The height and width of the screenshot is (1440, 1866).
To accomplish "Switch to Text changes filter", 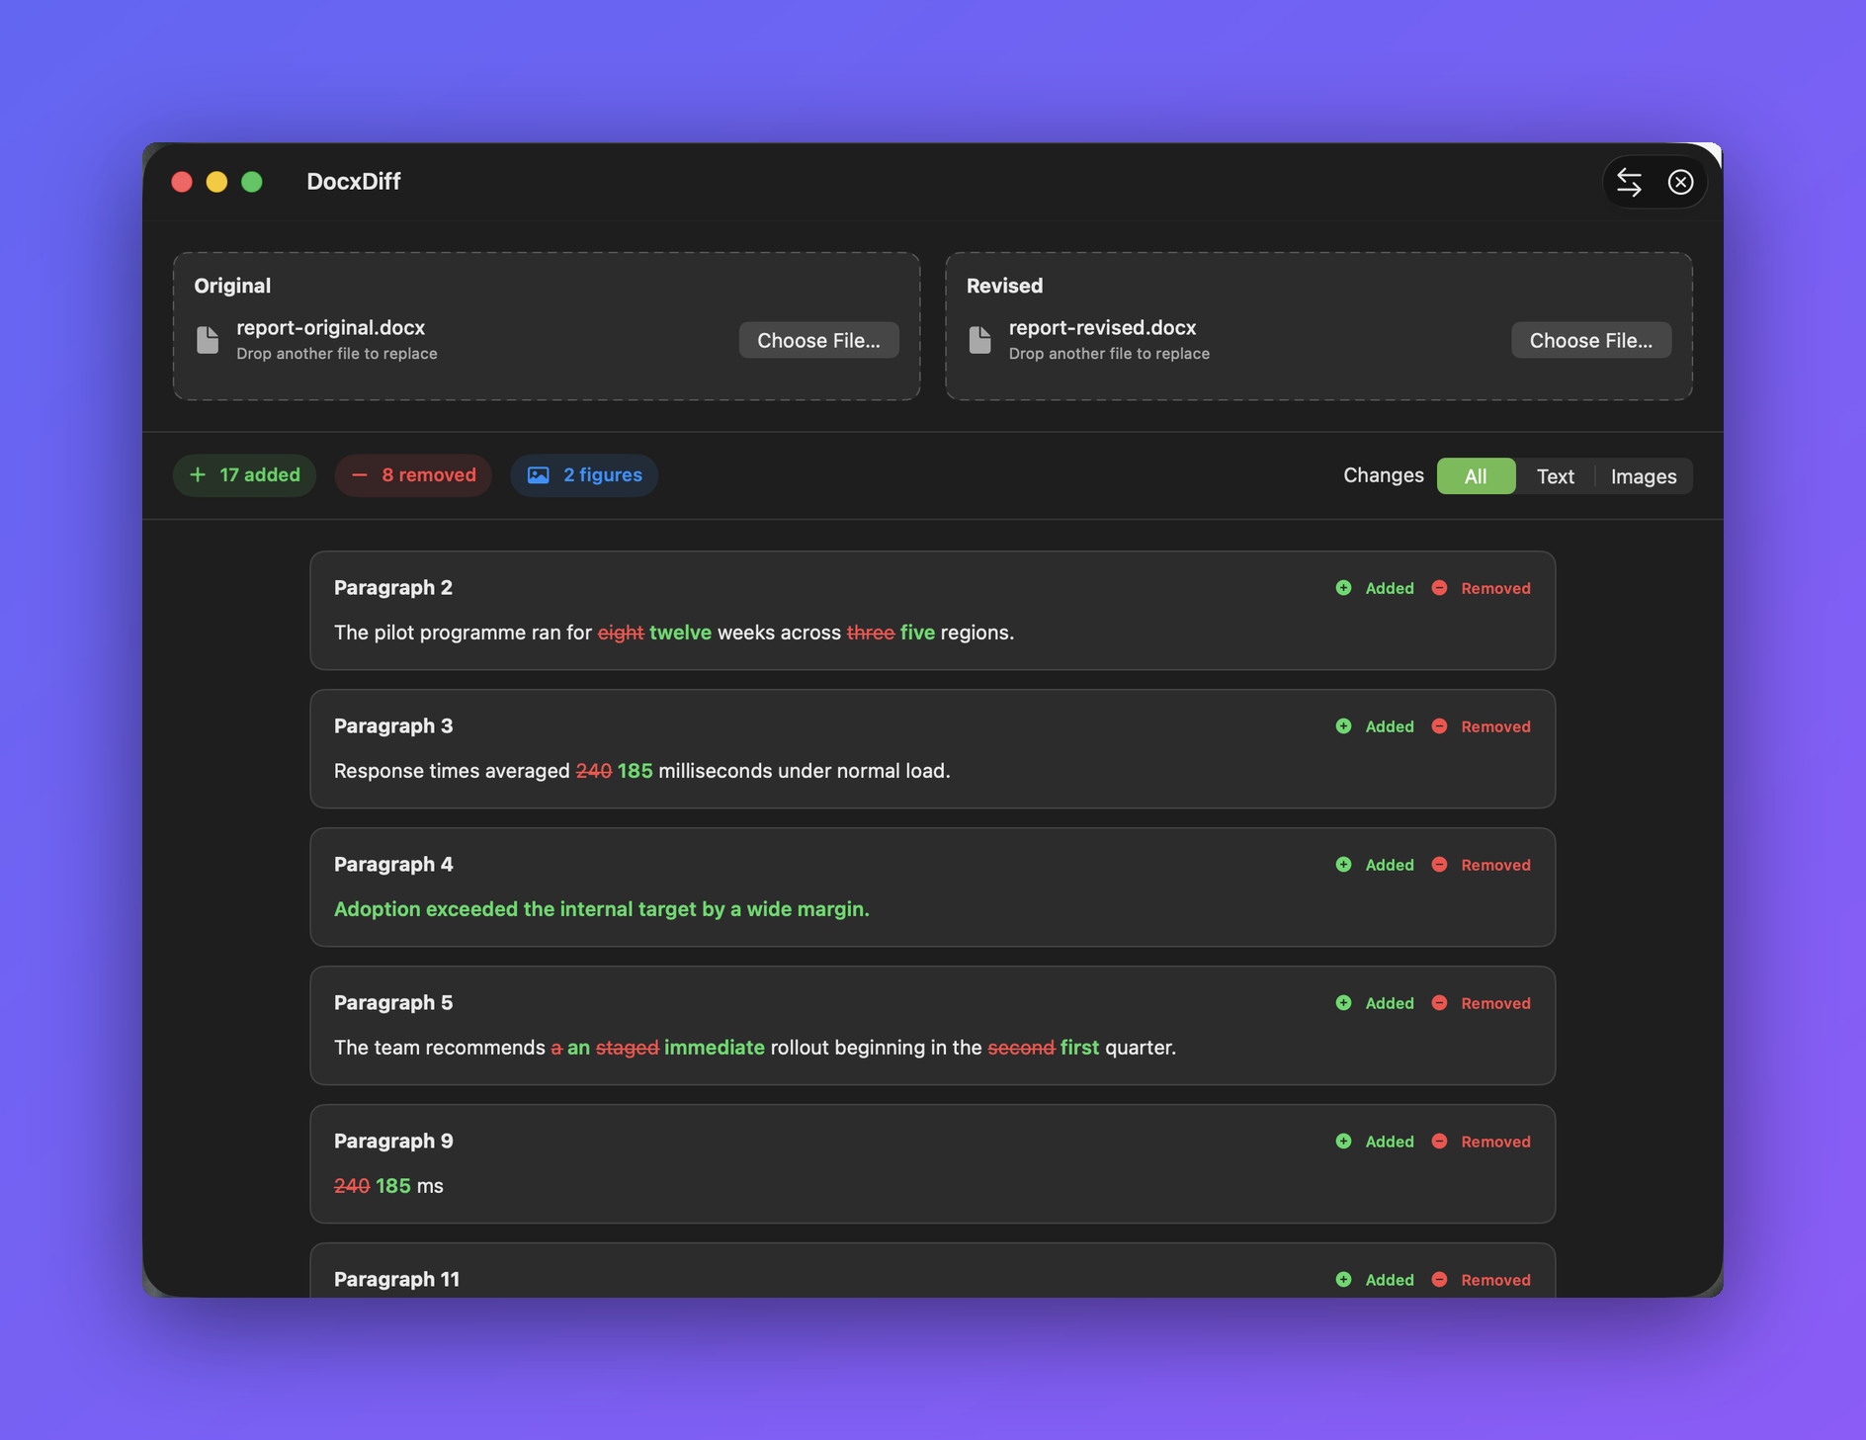I will 1555,476.
